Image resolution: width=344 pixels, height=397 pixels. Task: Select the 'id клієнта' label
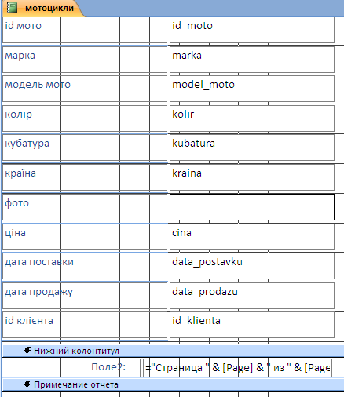(85, 325)
